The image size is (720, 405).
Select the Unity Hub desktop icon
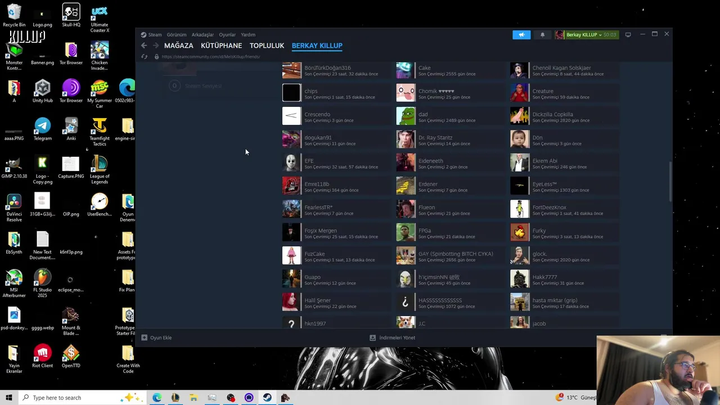42,92
